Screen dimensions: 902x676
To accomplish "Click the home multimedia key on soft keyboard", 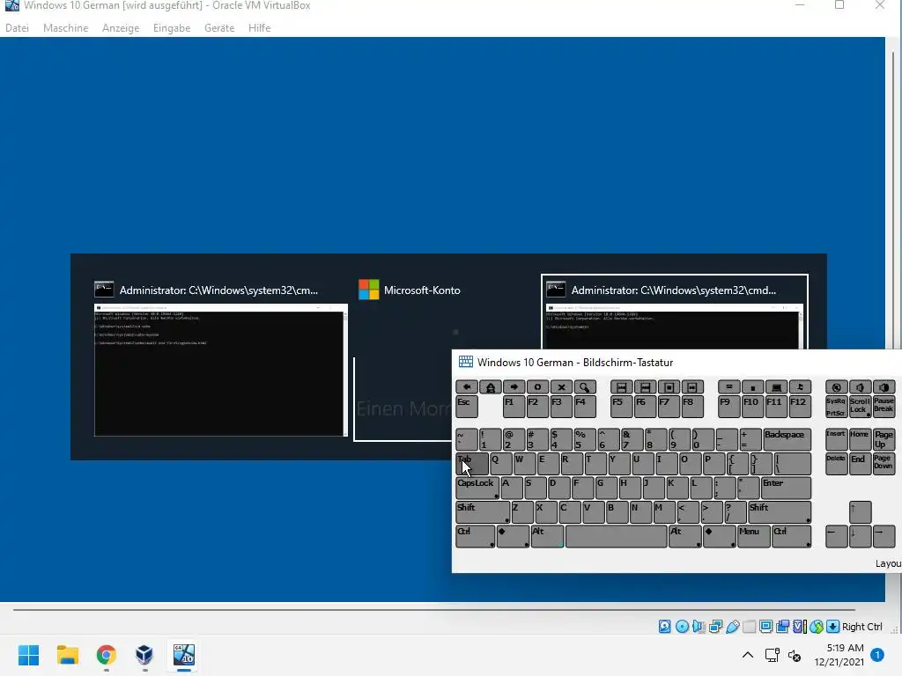I will click(x=490, y=387).
